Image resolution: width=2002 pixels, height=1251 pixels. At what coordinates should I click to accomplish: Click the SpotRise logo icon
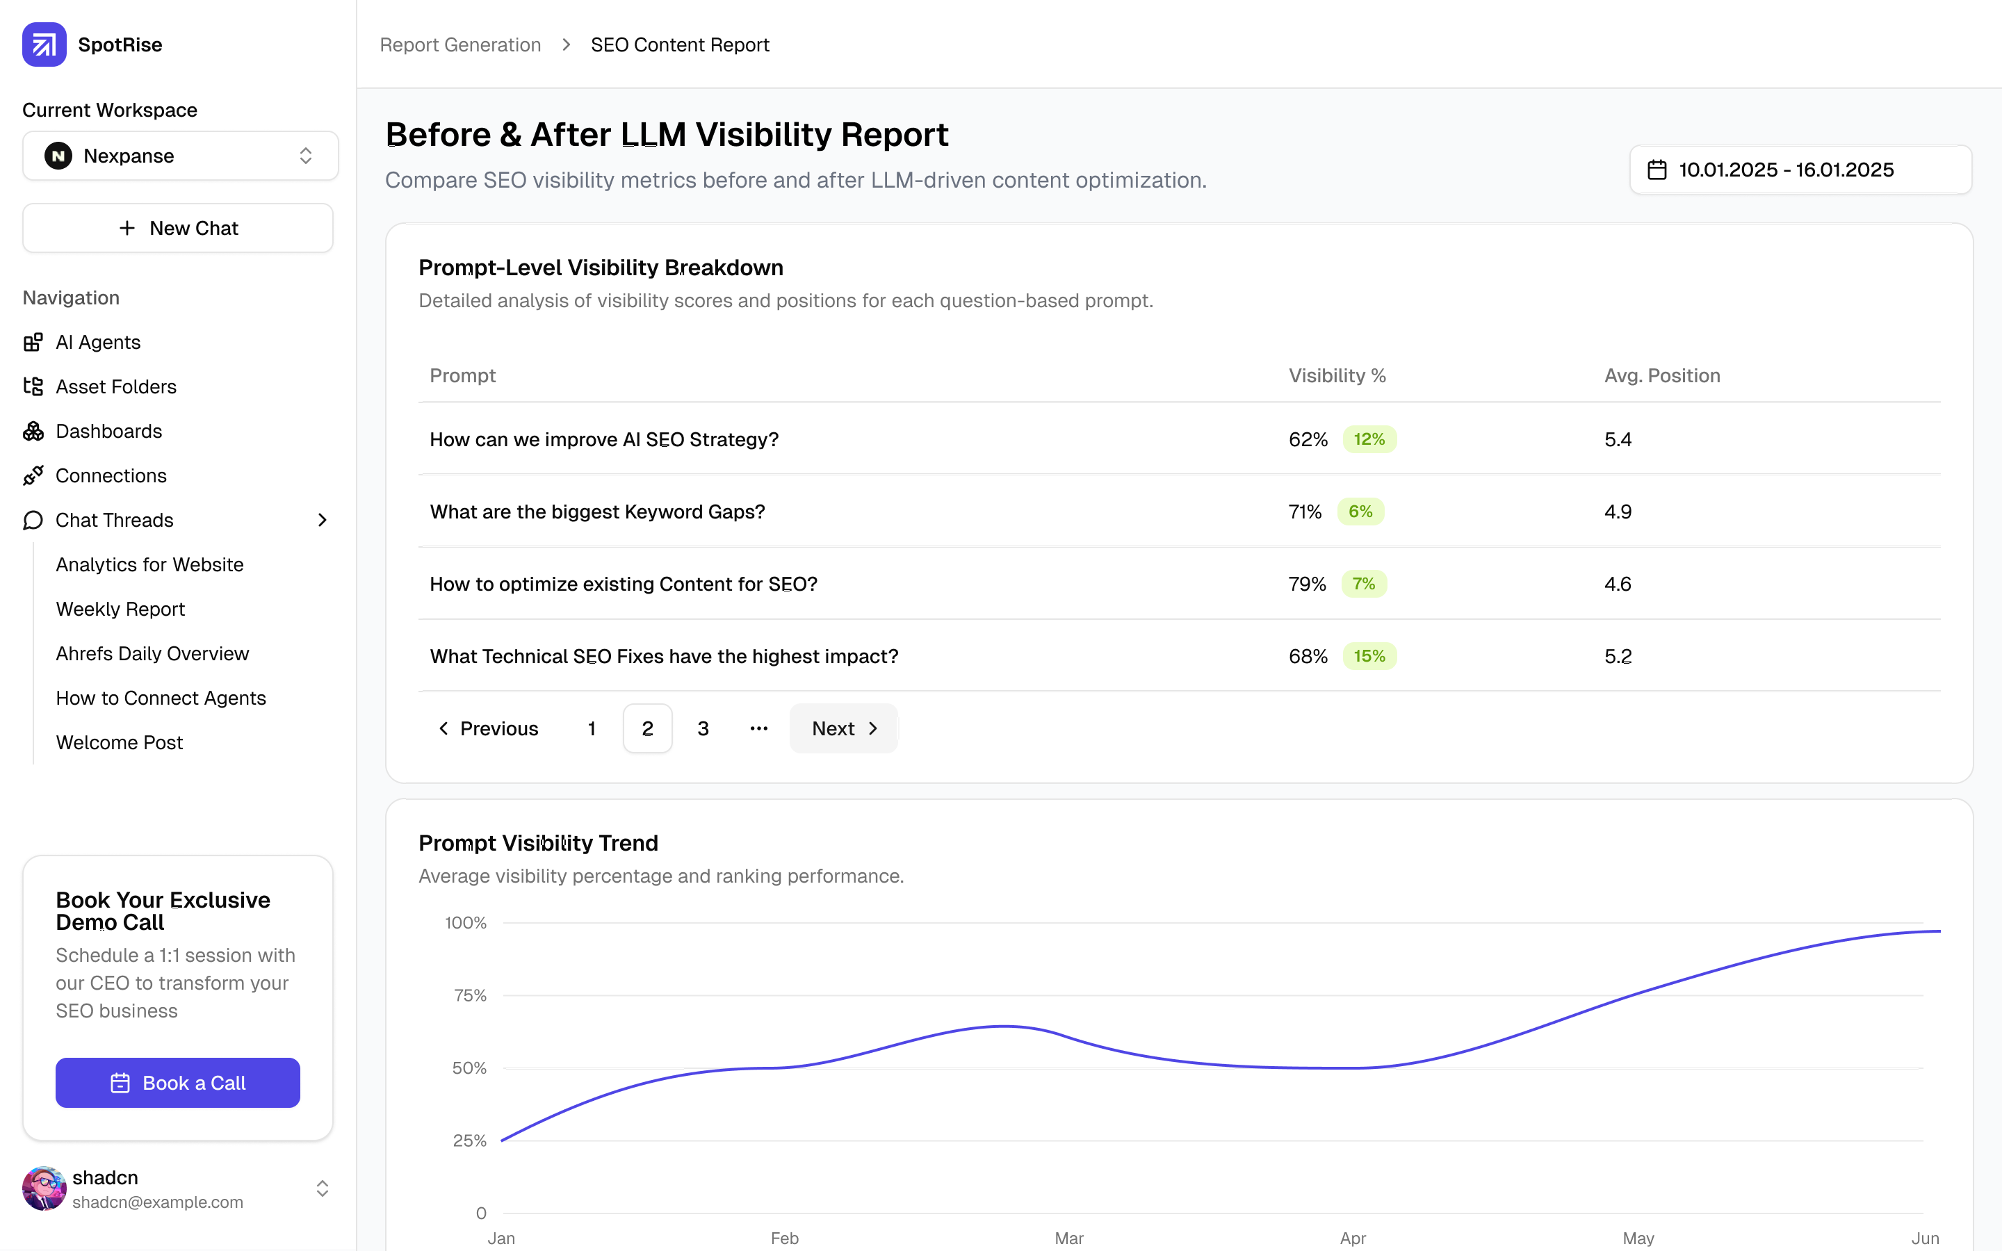[44, 44]
